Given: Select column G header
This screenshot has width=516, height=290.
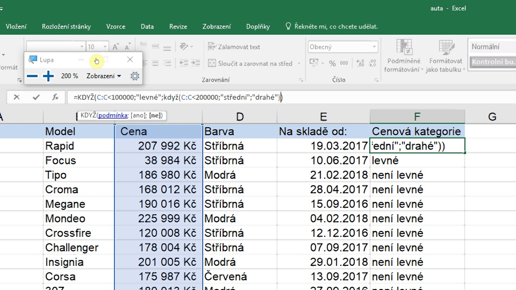Looking at the screenshot, I should pos(492,117).
